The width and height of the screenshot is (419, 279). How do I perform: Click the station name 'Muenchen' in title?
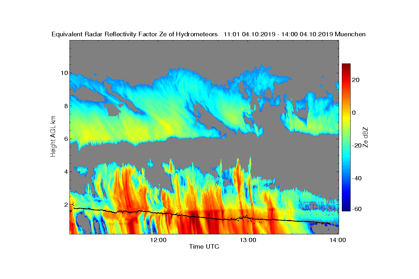pyautogui.click(x=350, y=34)
